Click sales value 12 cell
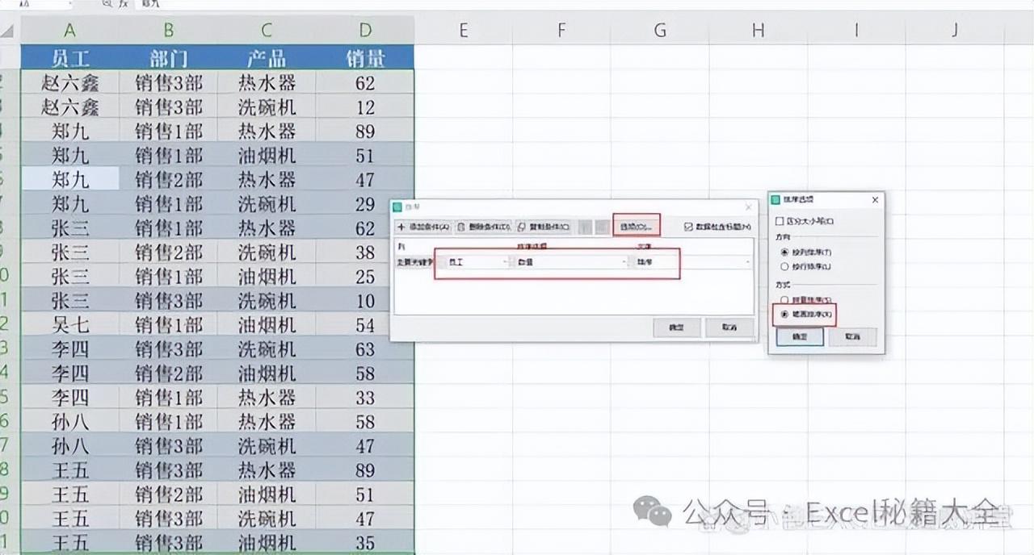 (x=365, y=106)
